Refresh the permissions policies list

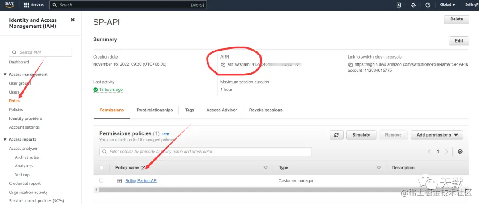click(x=337, y=135)
